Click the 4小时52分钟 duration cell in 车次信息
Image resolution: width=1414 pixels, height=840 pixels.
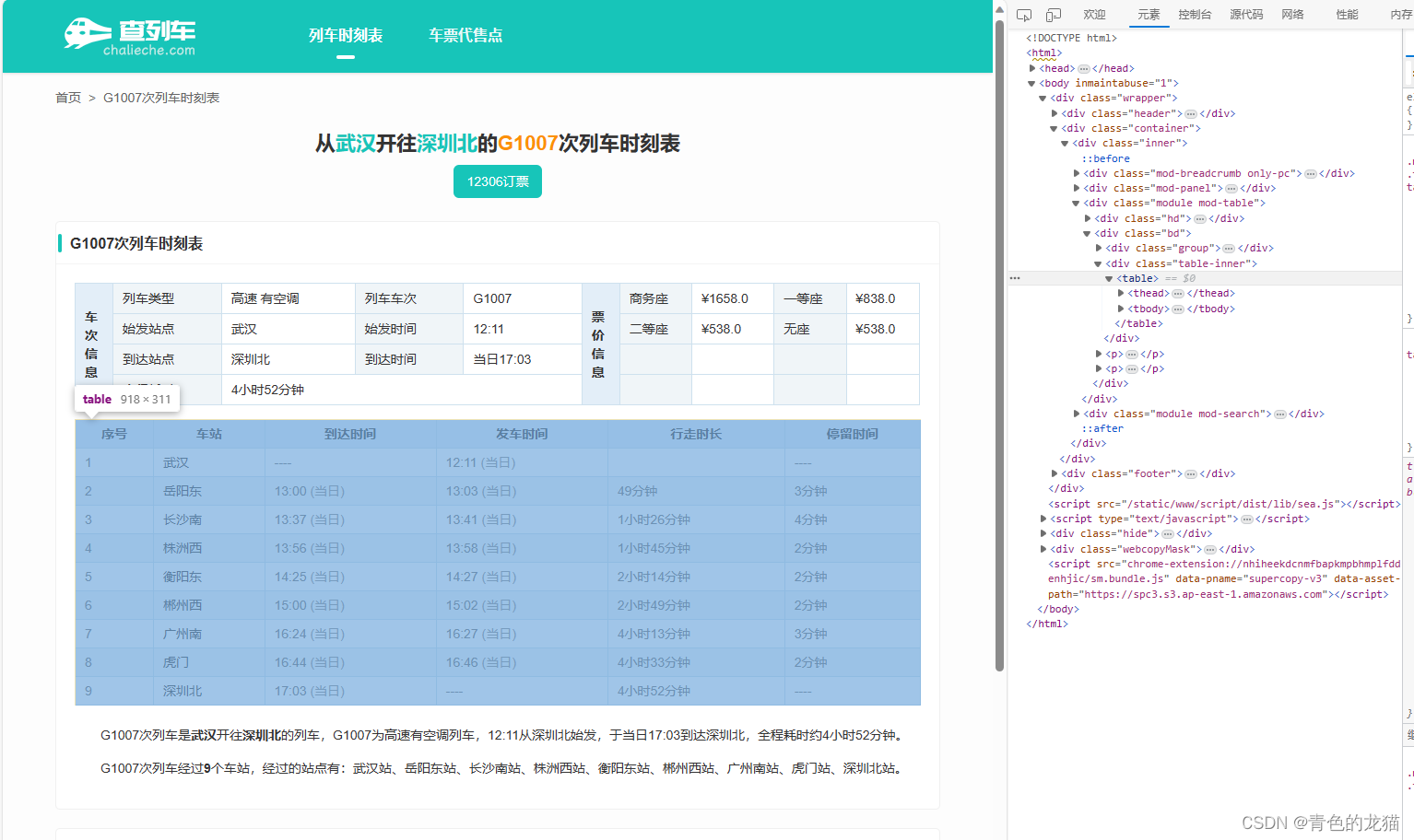402,390
